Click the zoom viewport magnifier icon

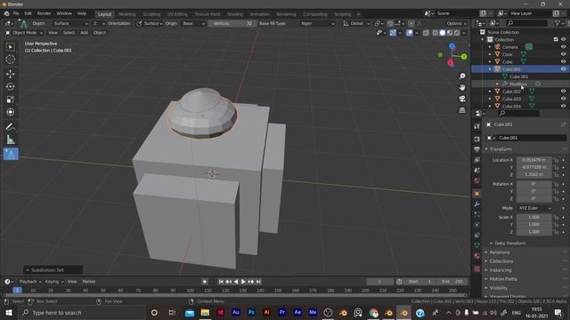tap(462, 76)
